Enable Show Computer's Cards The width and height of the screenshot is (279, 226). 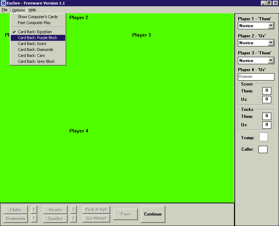[x=38, y=16]
